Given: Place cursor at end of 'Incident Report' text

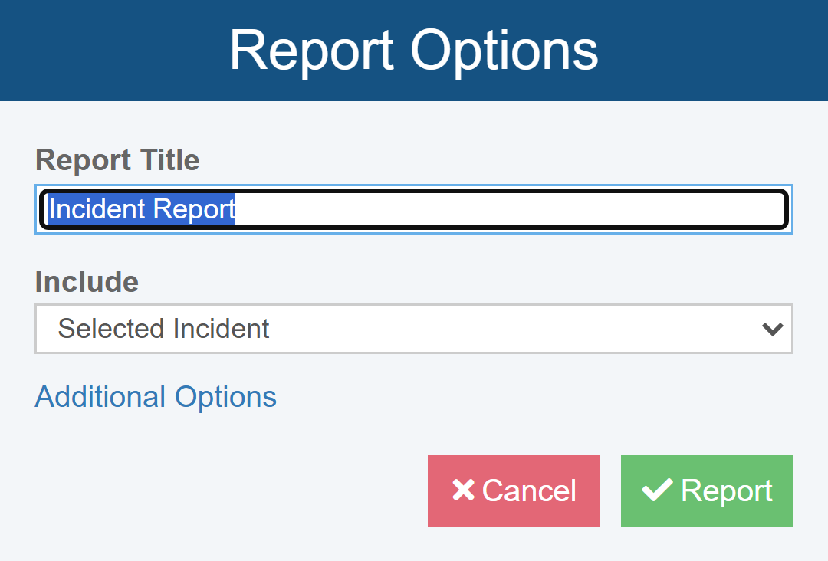Looking at the screenshot, I should click(x=236, y=209).
